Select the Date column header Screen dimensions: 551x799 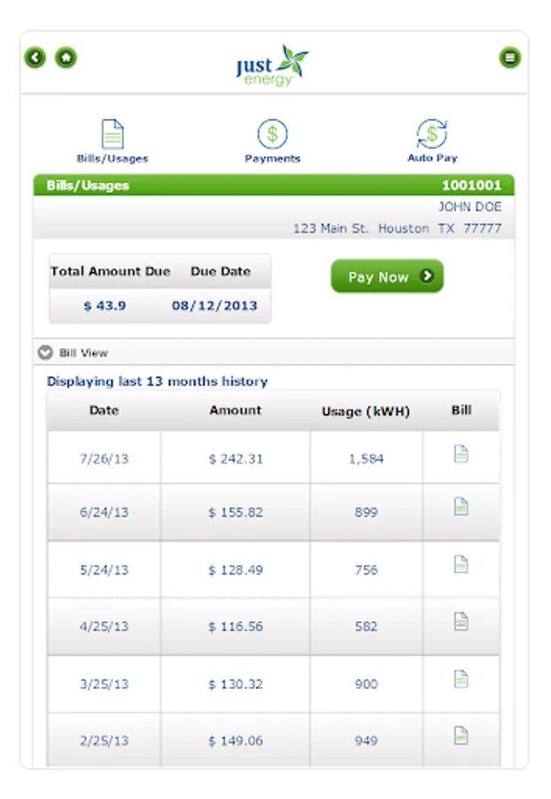104,410
